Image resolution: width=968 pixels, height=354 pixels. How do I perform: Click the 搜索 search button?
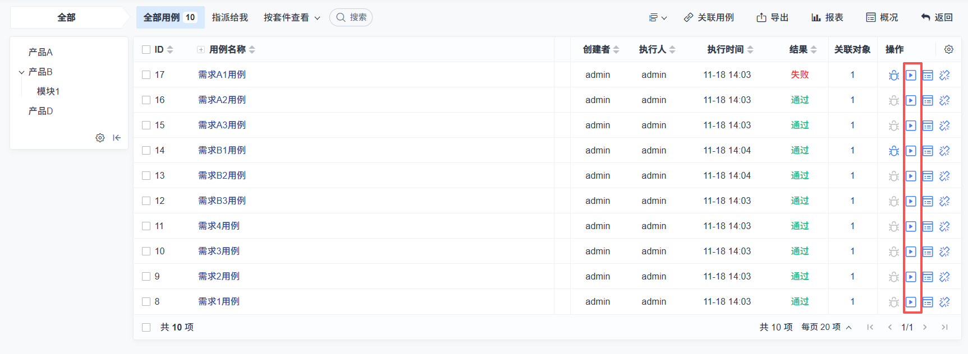pyautogui.click(x=351, y=17)
